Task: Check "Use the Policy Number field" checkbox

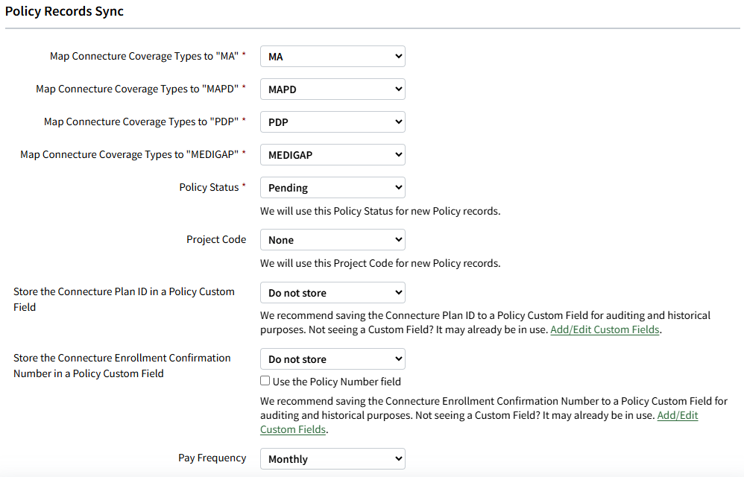Action: tap(265, 381)
